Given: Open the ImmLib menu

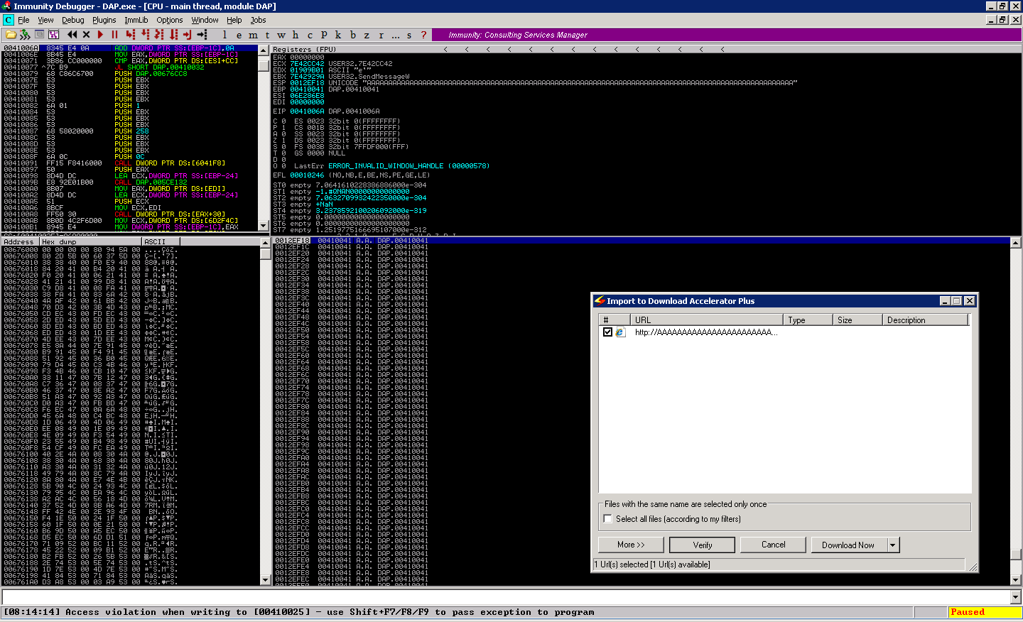Looking at the screenshot, I should [x=136, y=20].
